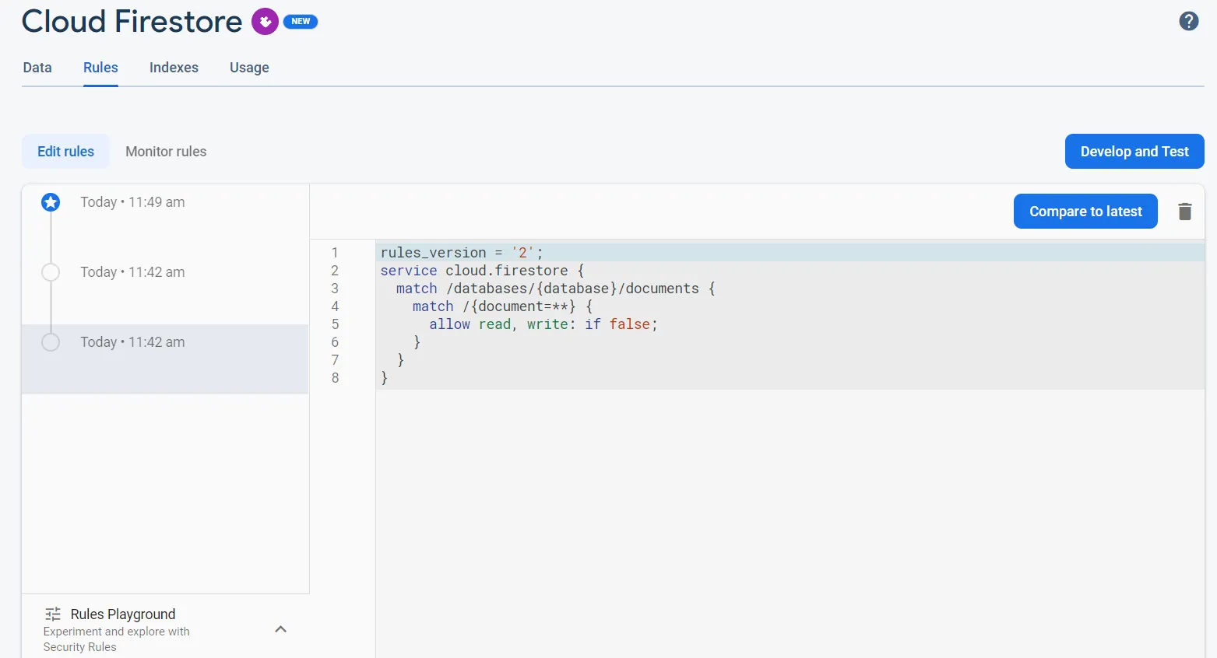The width and height of the screenshot is (1217, 658).
Task: Delete this ruleset with the trash icon
Action: click(x=1184, y=212)
